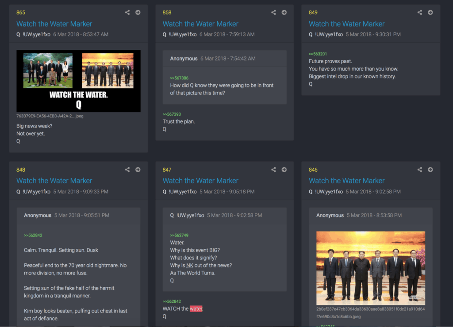The width and height of the screenshot is (453, 327).
Task: Open post 865 via its arrow icon
Action: pos(138,12)
